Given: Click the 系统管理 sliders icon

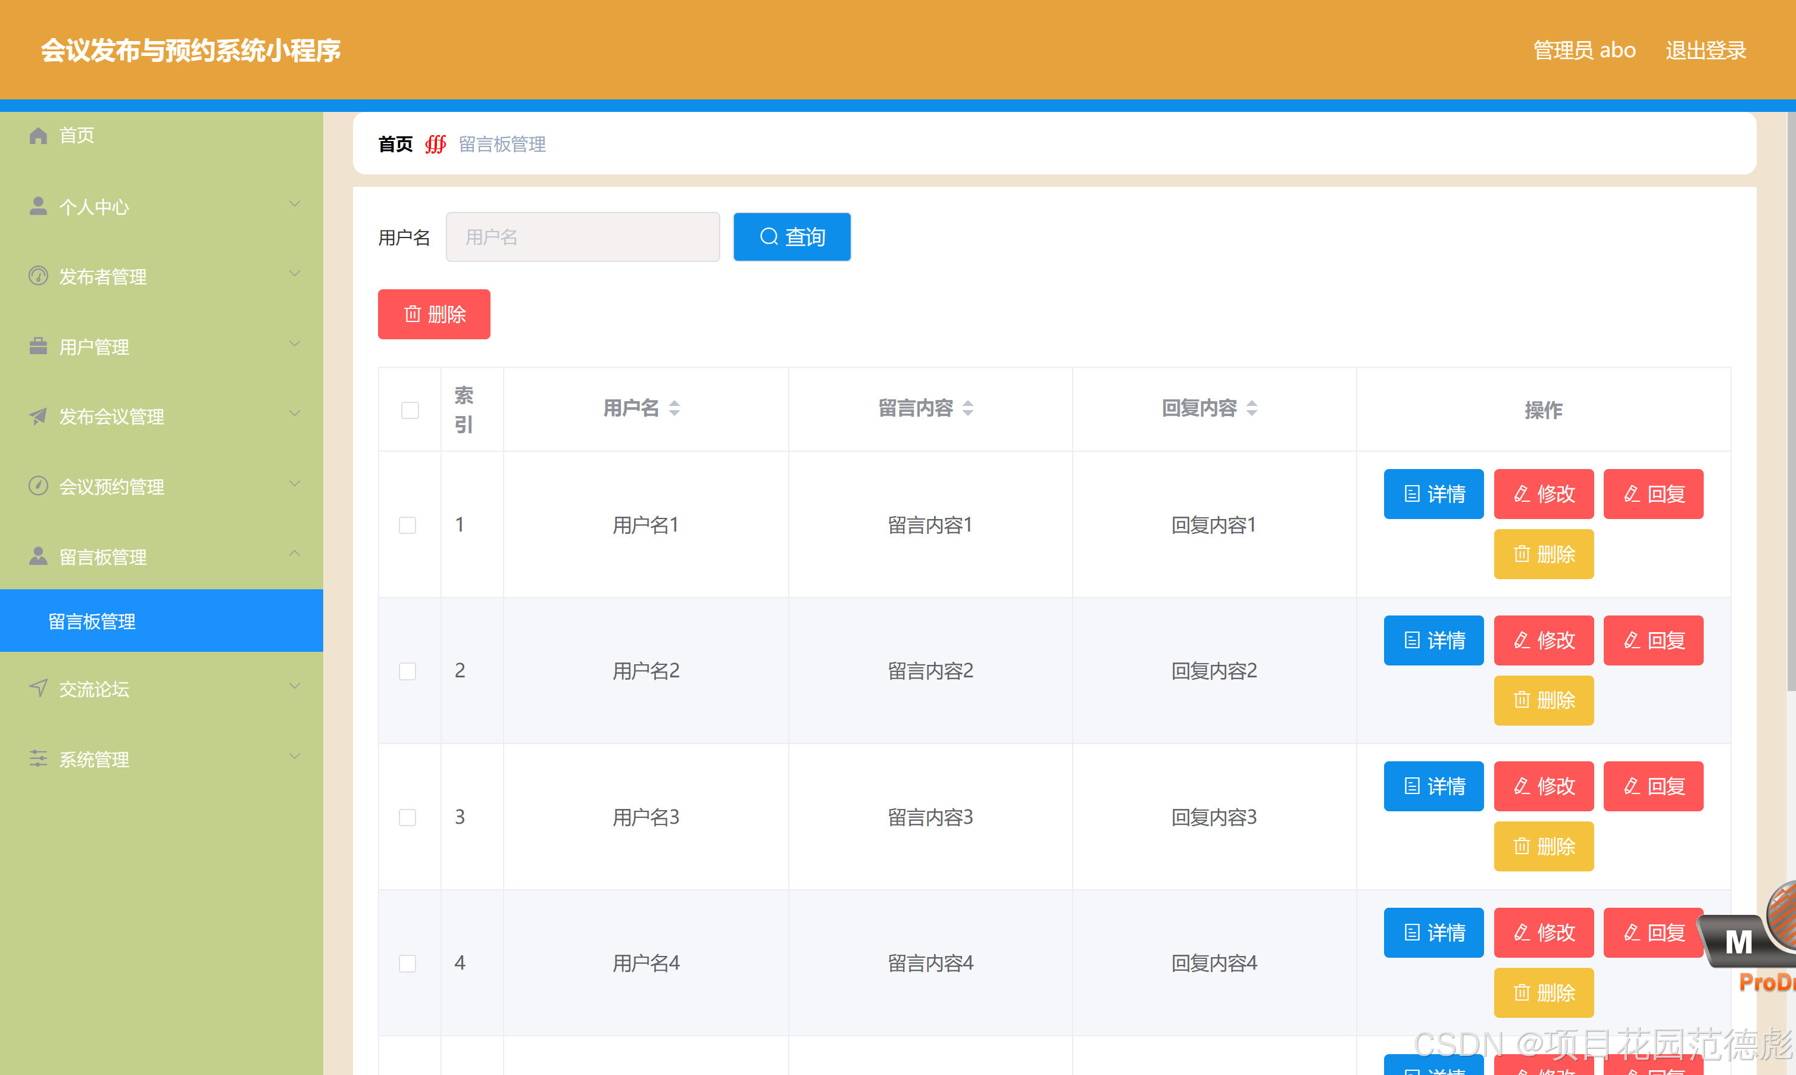Looking at the screenshot, I should (39, 758).
